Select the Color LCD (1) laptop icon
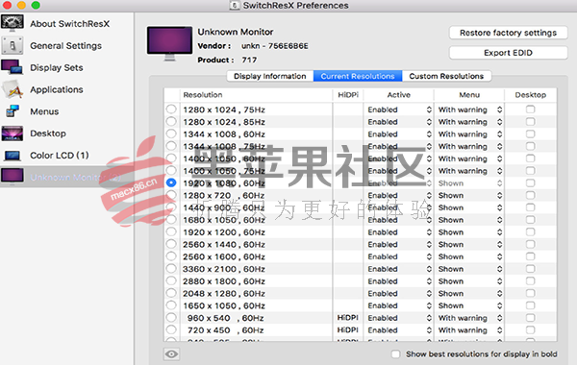This screenshot has width=577, height=365. [13, 156]
